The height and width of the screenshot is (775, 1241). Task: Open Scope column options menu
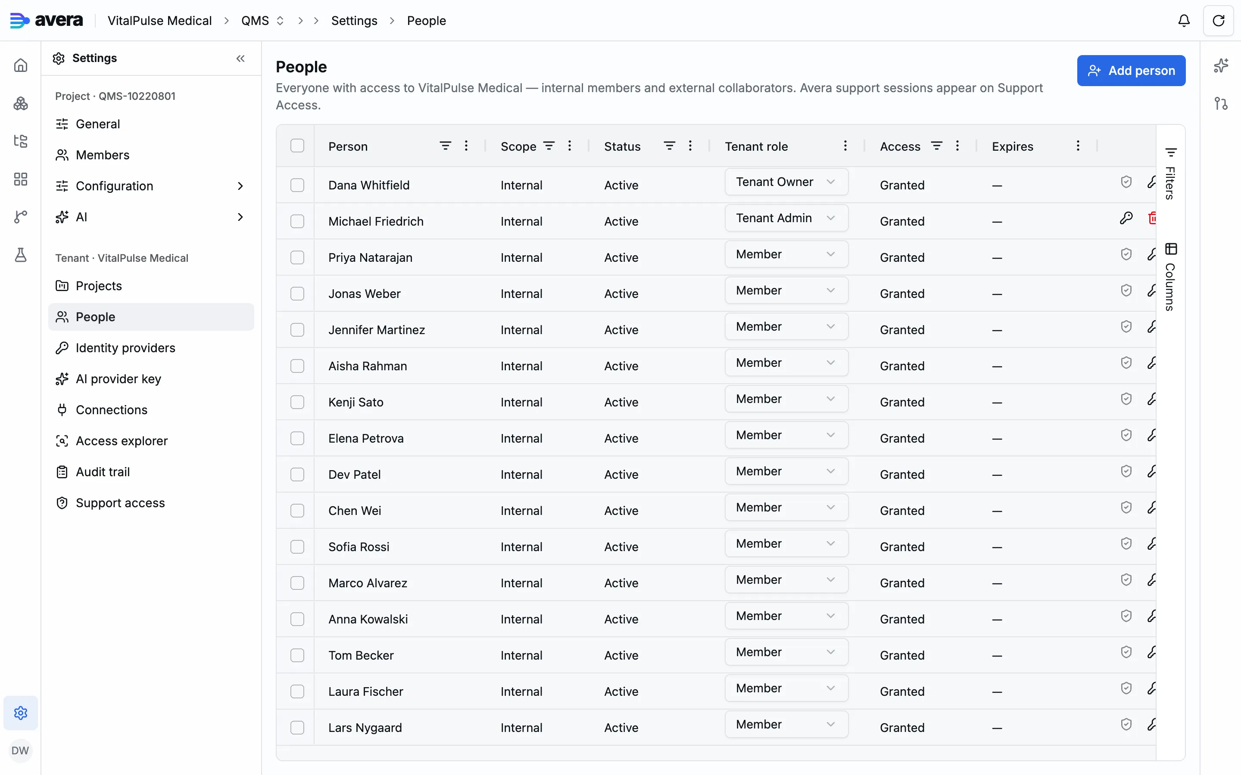569,146
